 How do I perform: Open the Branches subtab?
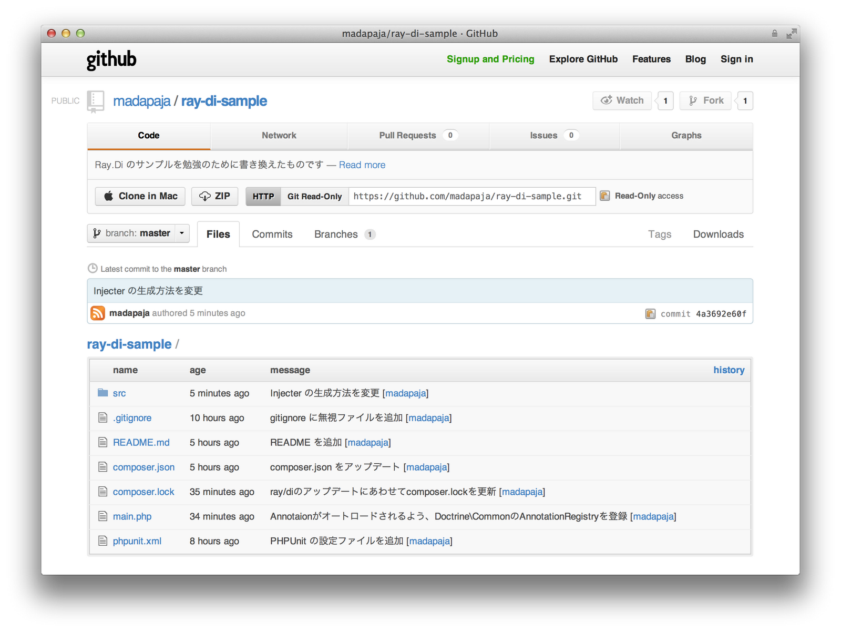pos(345,234)
